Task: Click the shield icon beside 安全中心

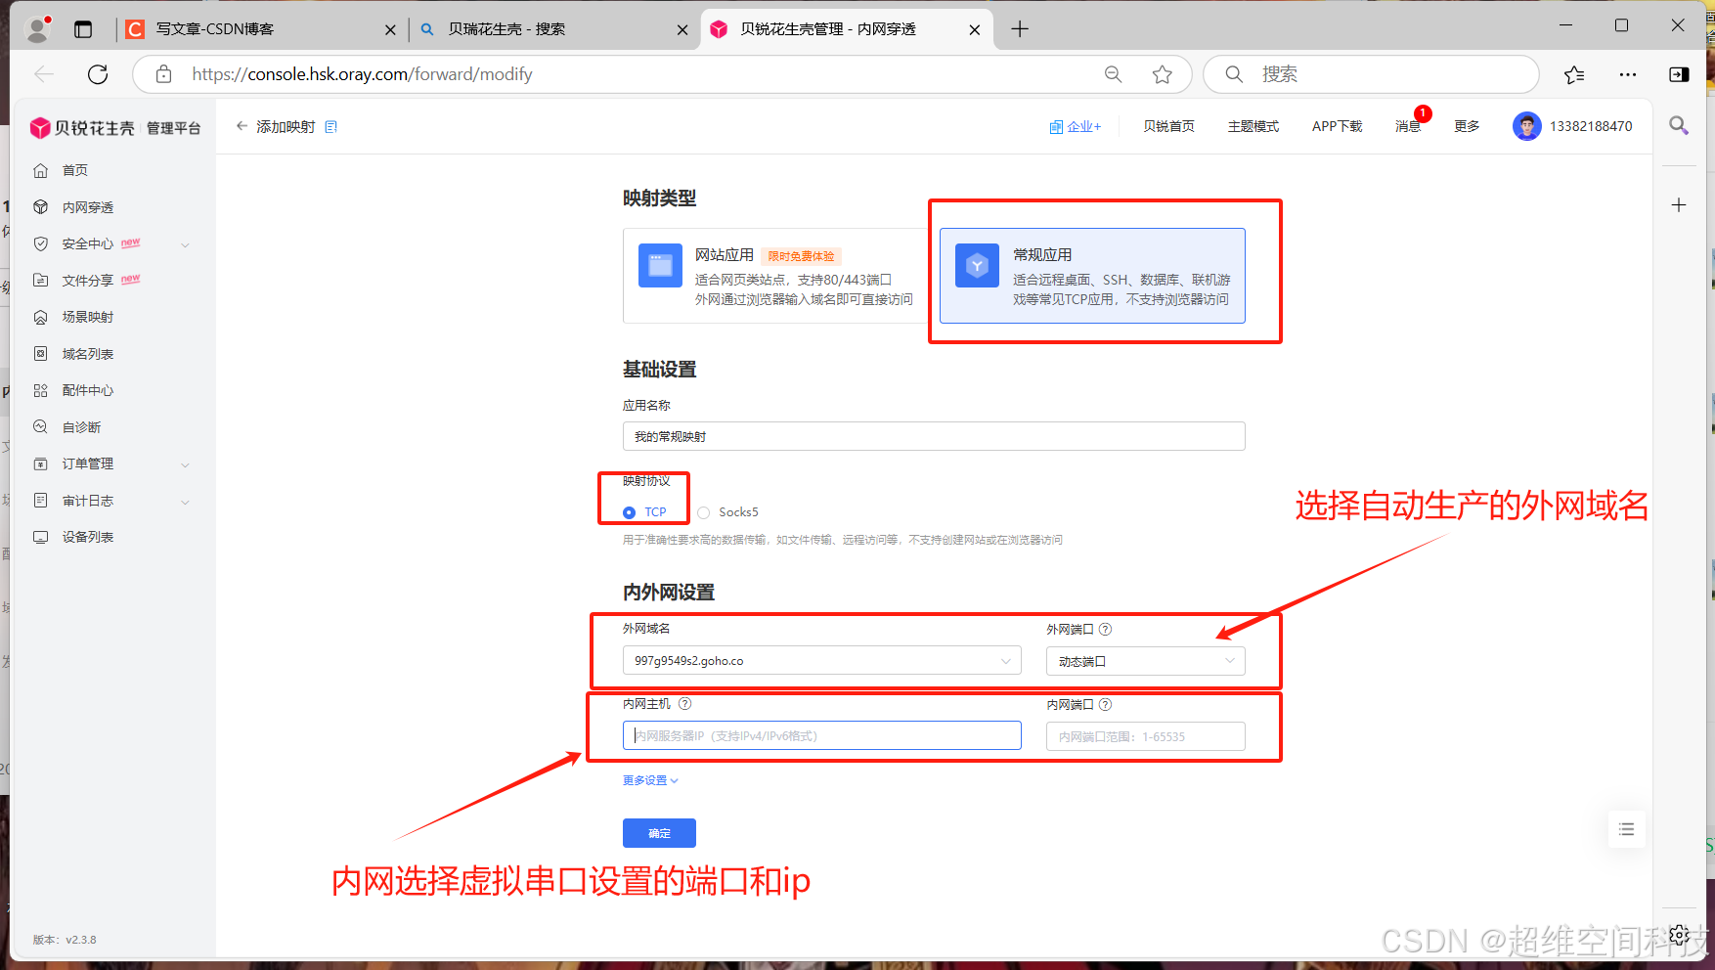Action: coord(40,243)
